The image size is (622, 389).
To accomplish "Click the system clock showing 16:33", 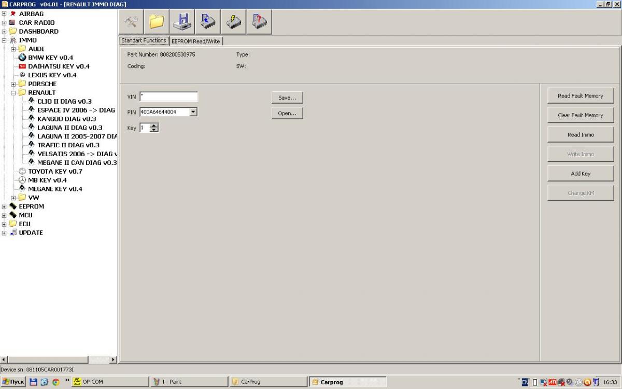I will 610,382.
